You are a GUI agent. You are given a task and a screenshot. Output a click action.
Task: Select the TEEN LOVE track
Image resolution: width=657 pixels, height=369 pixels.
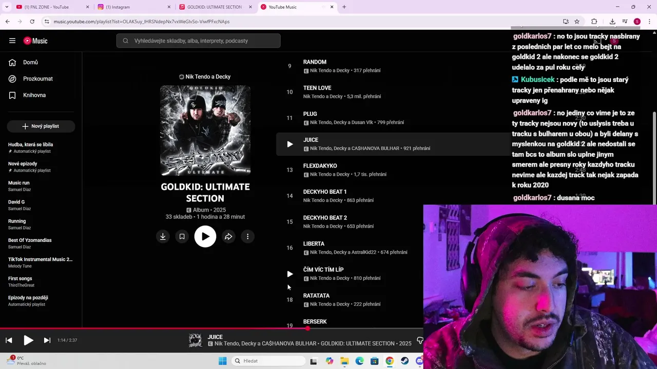click(317, 88)
